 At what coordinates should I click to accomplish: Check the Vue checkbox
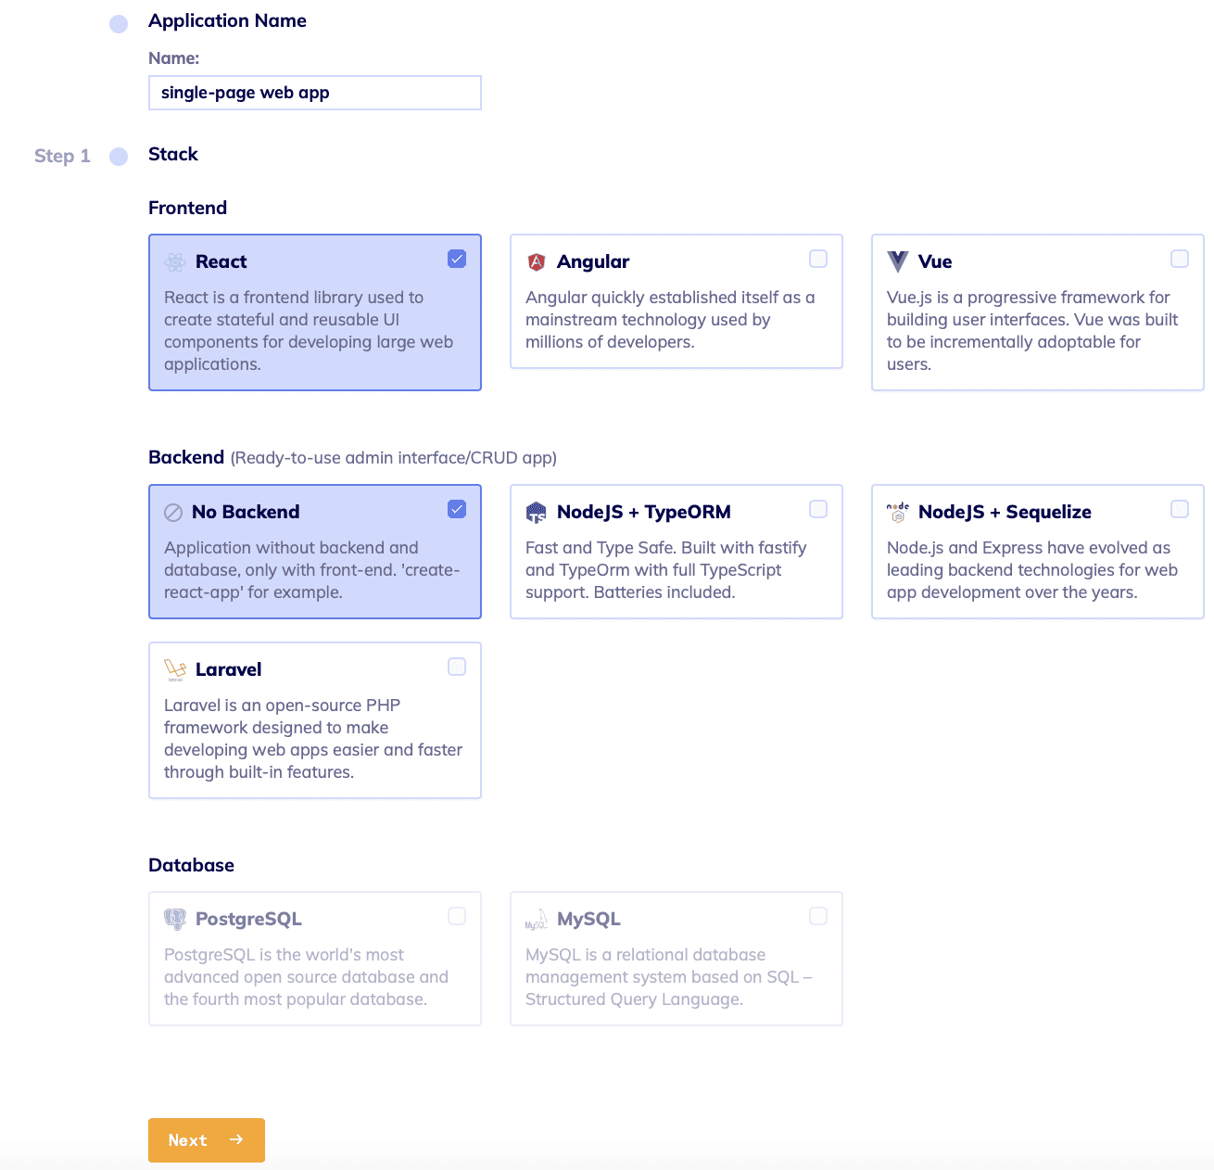point(1179,259)
